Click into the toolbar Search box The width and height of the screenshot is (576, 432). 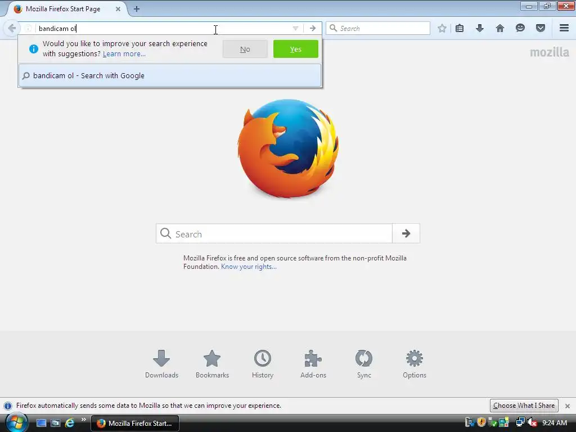[378, 28]
